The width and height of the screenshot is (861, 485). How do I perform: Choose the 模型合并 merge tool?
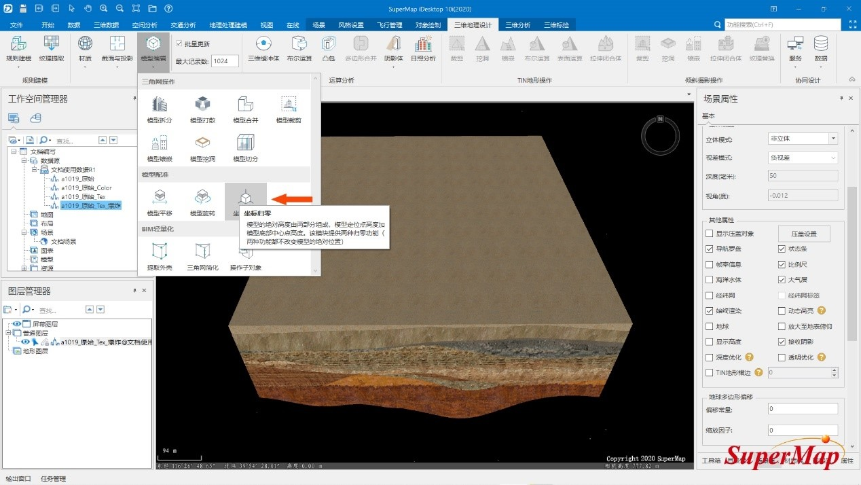click(x=245, y=109)
